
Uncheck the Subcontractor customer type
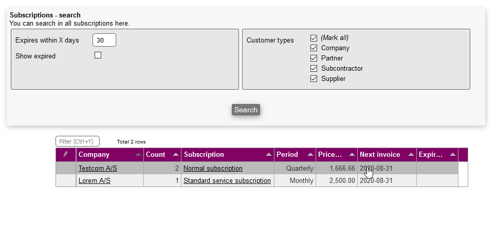click(314, 69)
